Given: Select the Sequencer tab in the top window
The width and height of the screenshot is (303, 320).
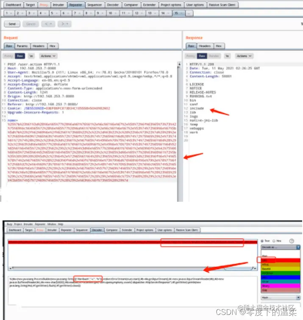Looking at the screenshot, I should 95,5.
